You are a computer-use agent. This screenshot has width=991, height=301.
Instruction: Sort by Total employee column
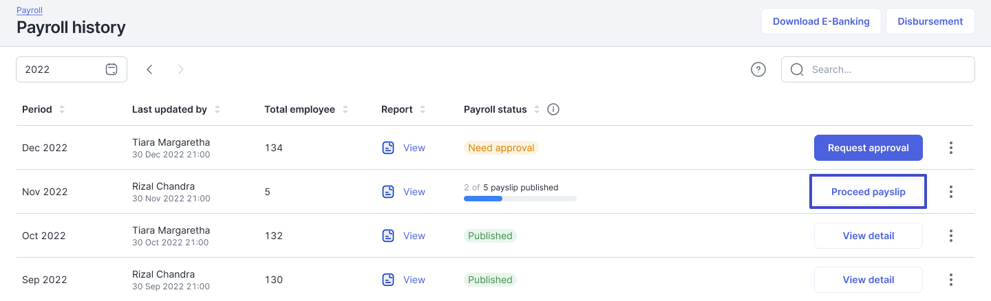[345, 109]
